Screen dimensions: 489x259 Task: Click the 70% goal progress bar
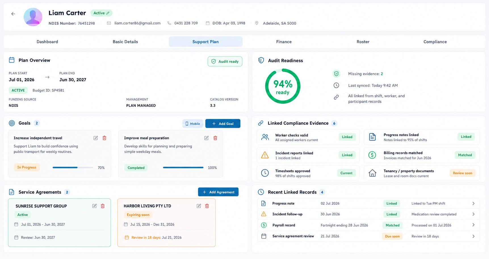[x=73, y=168]
